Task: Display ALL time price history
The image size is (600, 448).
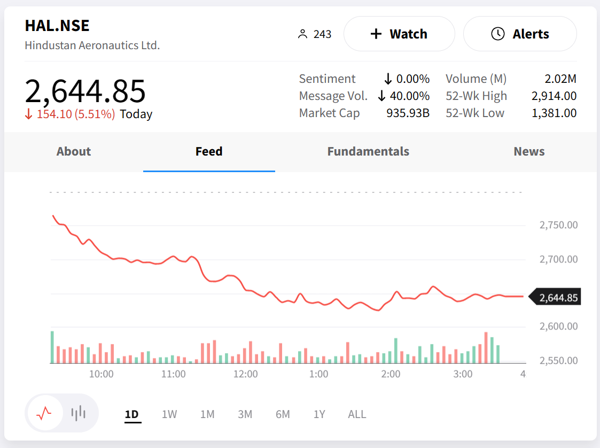Action: point(357,414)
